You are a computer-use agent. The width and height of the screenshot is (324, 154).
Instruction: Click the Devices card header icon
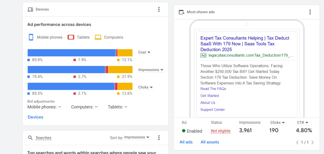click(x=30, y=9)
